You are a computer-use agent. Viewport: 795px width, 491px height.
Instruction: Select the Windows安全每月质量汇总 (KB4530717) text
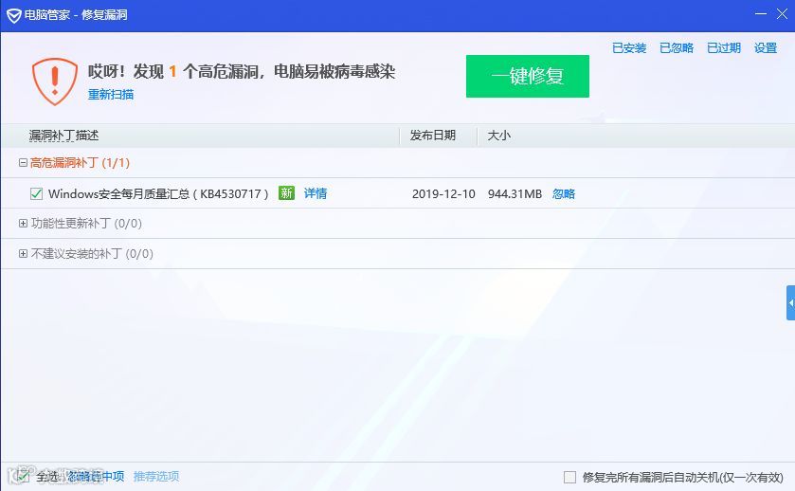pos(158,193)
